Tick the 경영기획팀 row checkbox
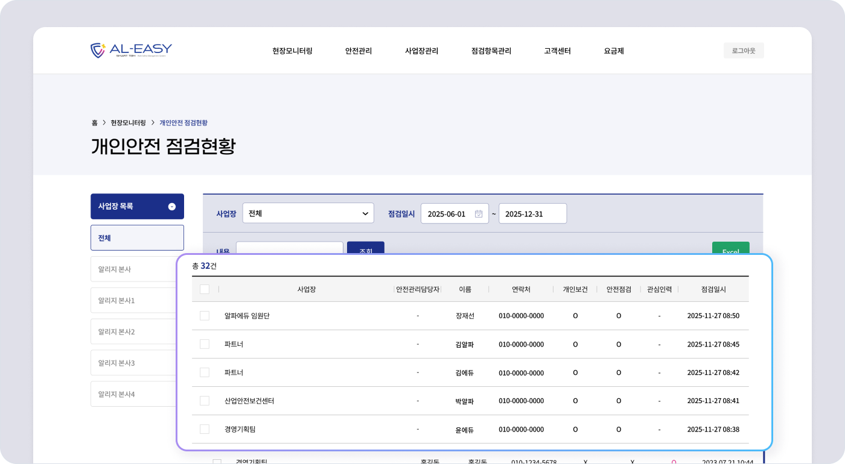845x464 pixels. [205, 429]
